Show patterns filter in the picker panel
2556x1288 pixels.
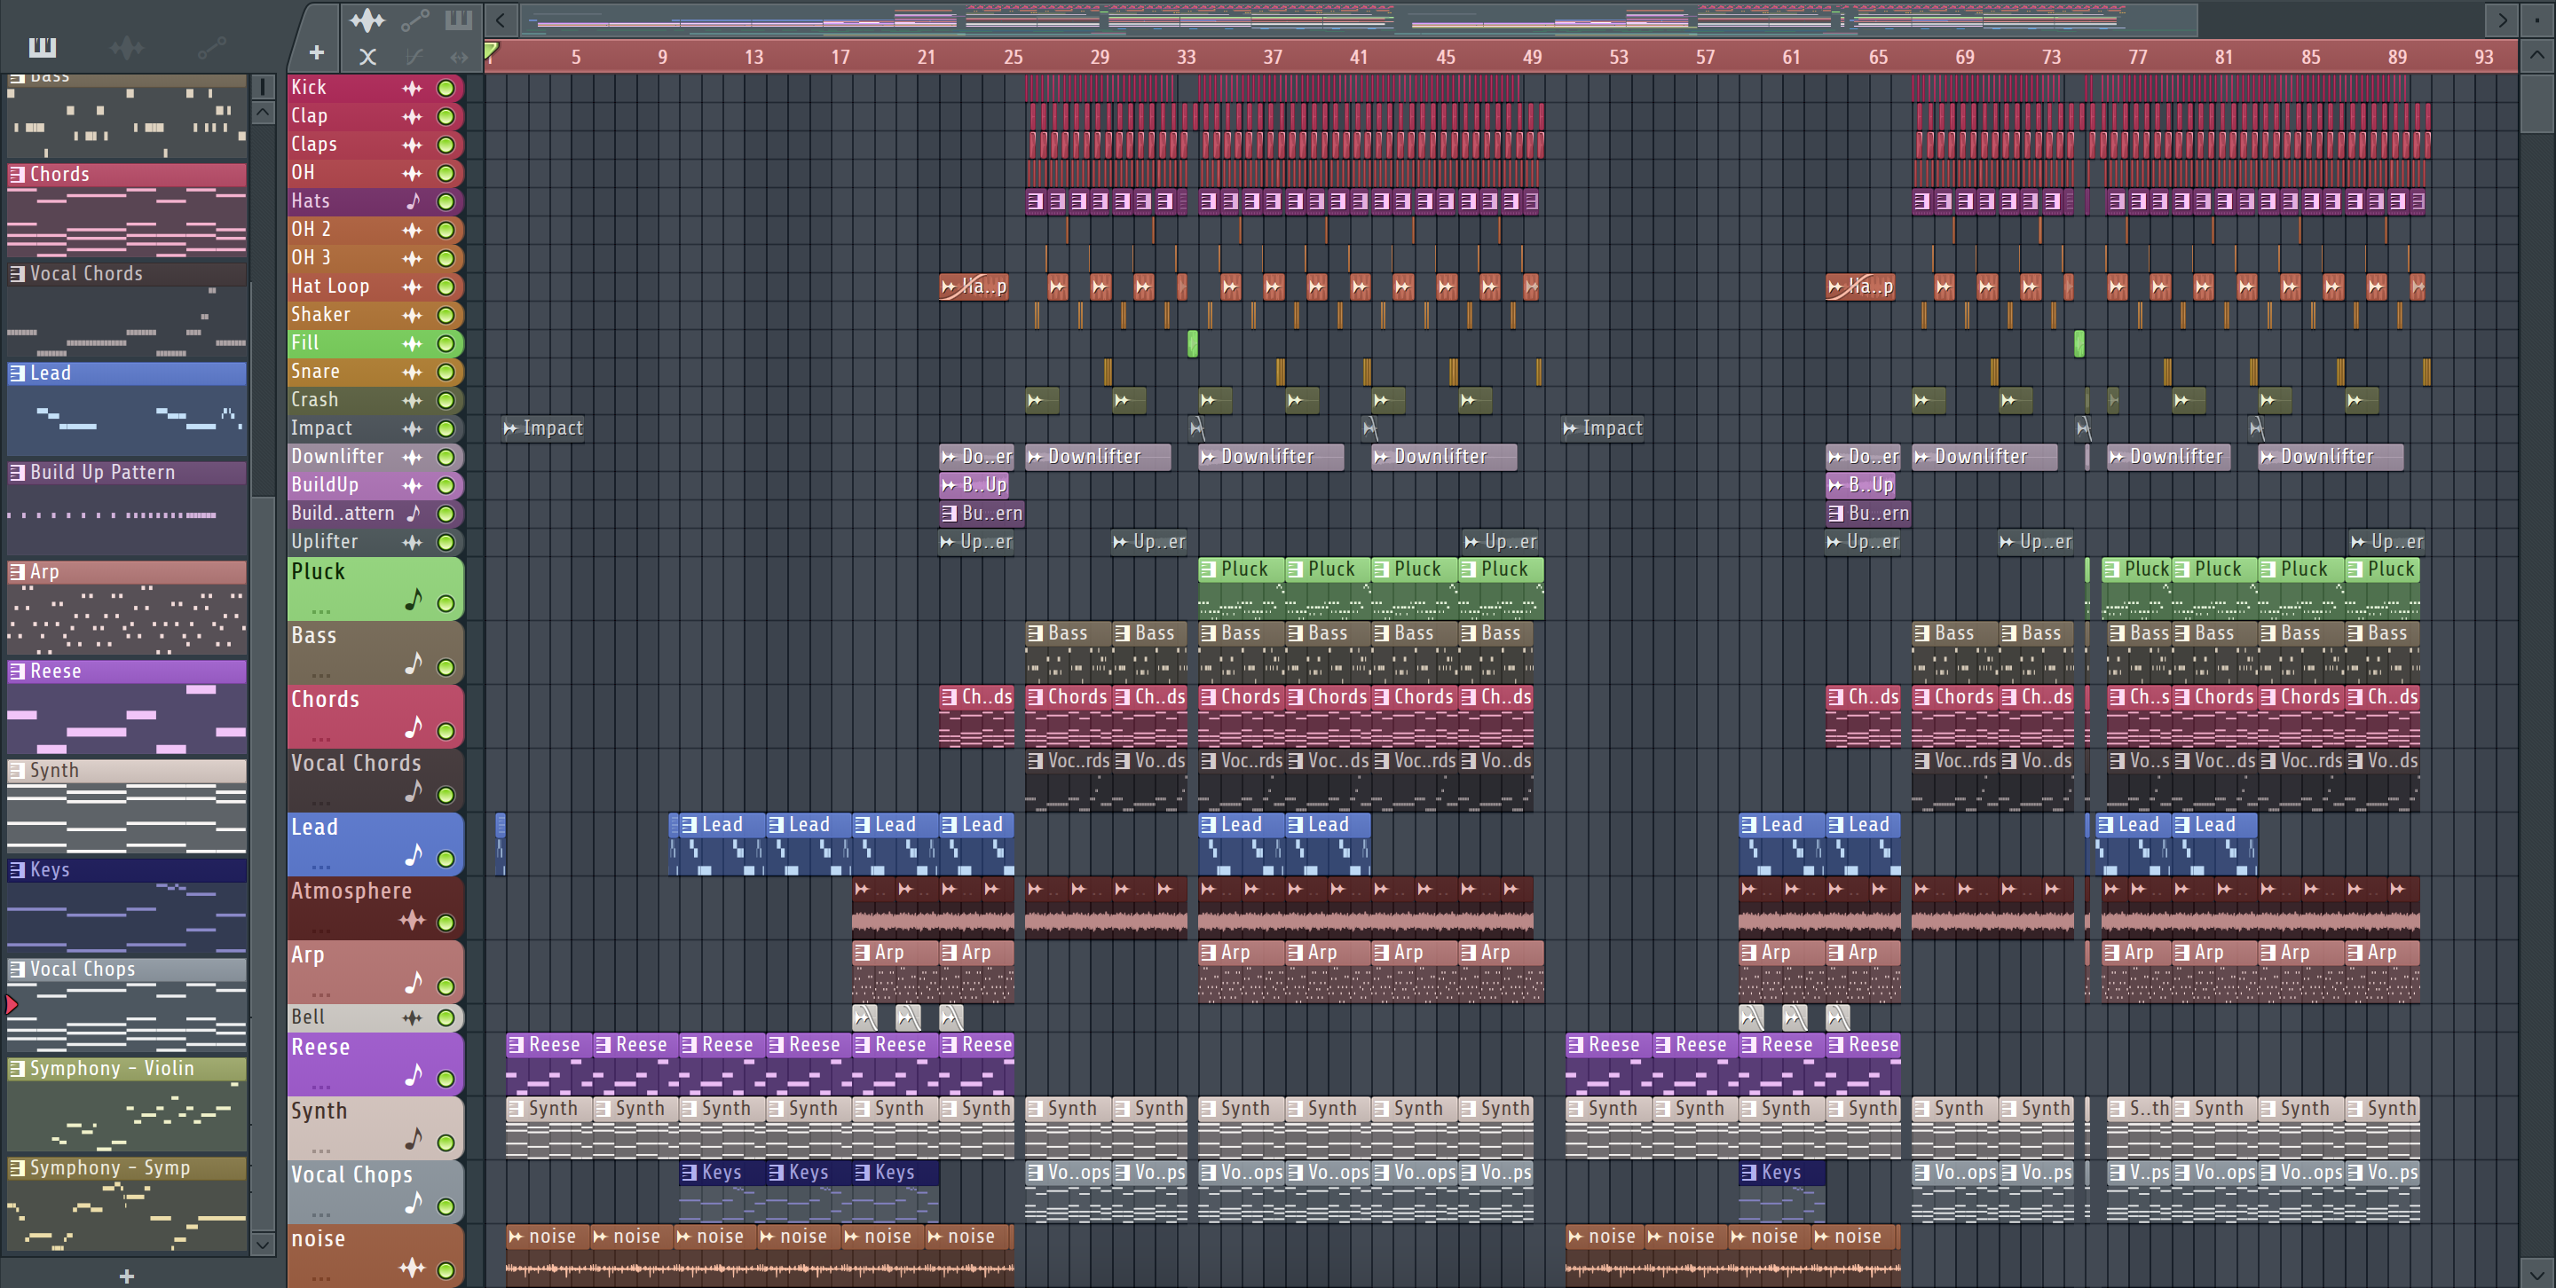43,47
